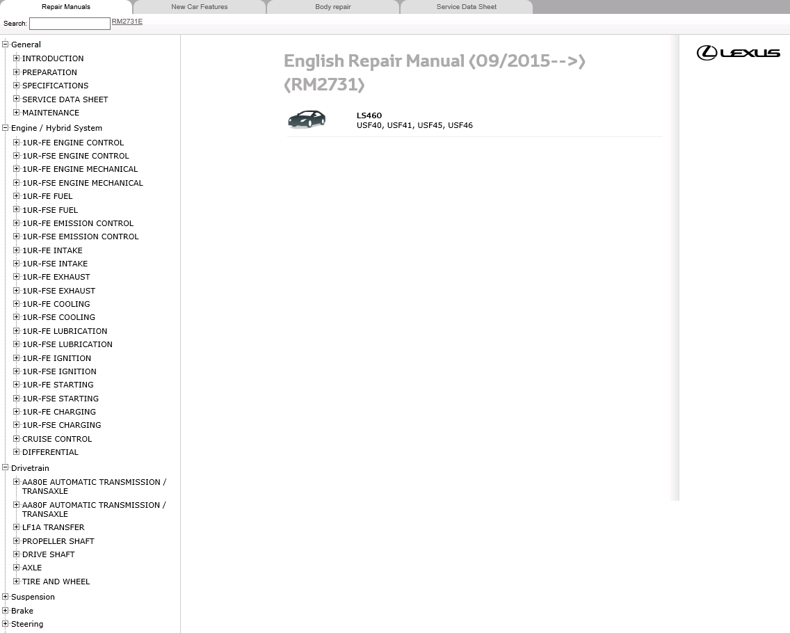Expand the 1UR-FSE EXHAUST node

(17, 291)
